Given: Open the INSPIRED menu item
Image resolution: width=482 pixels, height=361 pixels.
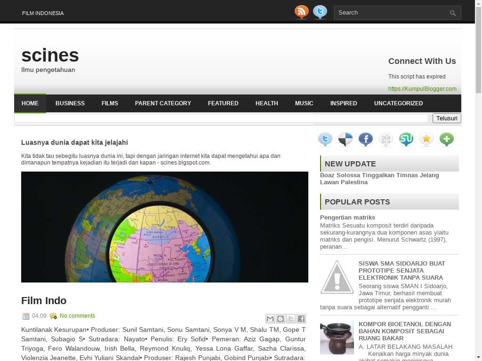Looking at the screenshot, I should click(x=344, y=103).
